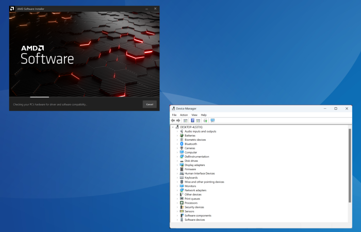
Task: Minimize the Device Manager window
Action: point(325,108)
